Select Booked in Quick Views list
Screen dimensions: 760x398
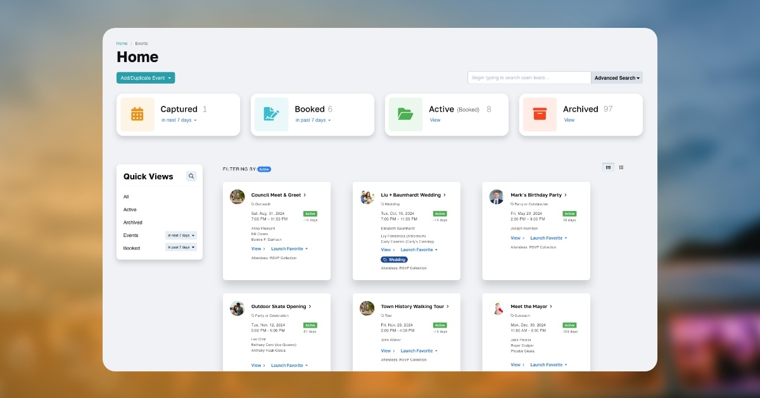tap(132, 248)
